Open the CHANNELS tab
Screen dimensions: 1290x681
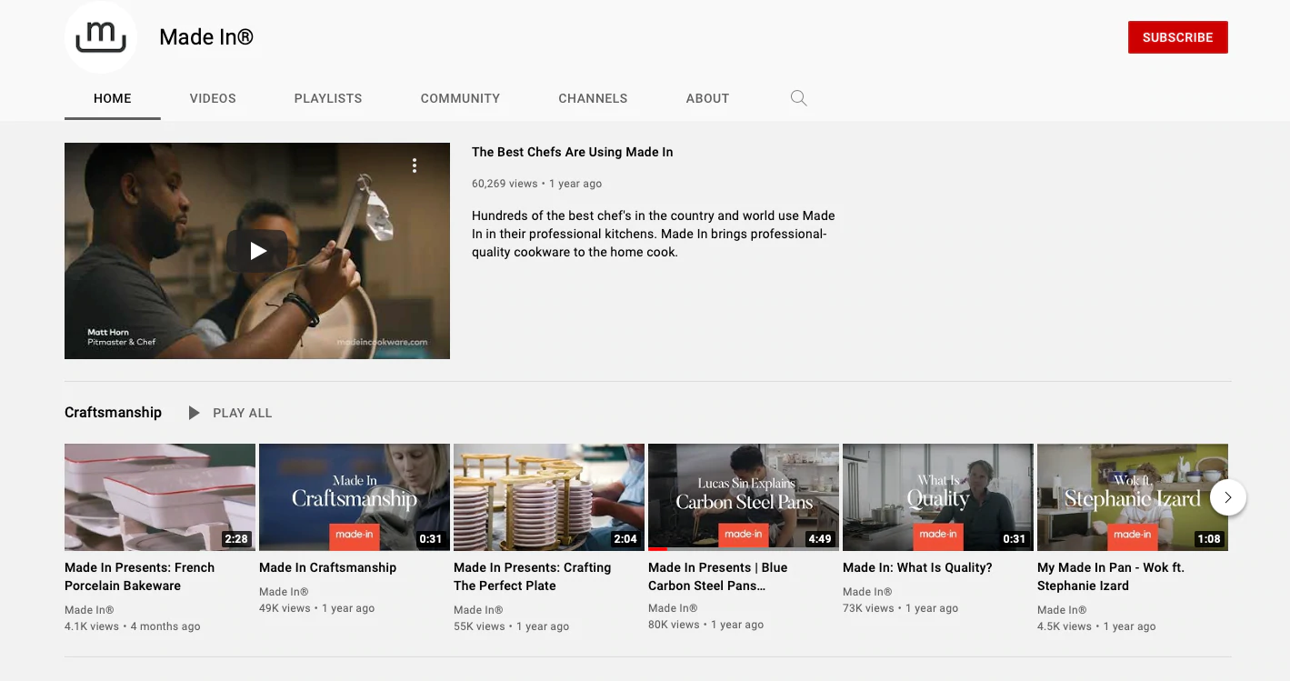coord(593,98)
